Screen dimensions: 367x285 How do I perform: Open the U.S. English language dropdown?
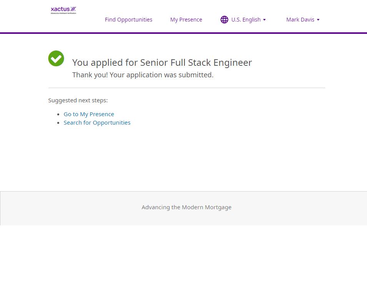[x=246, y=20]
